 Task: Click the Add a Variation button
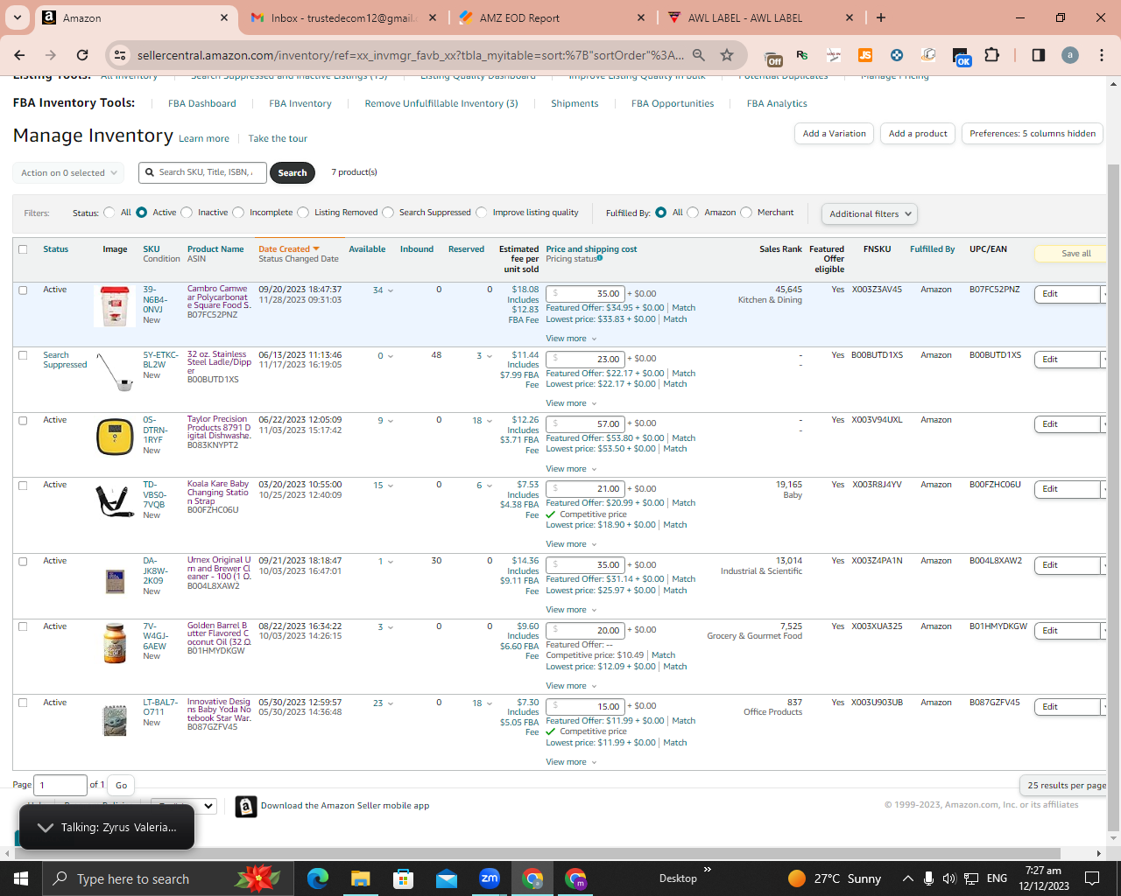pyautogui.click(x=835, y=134)
